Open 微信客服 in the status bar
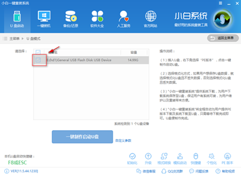Screen dimensions: 241x177 pyautogui.click(x=146, y=171)
